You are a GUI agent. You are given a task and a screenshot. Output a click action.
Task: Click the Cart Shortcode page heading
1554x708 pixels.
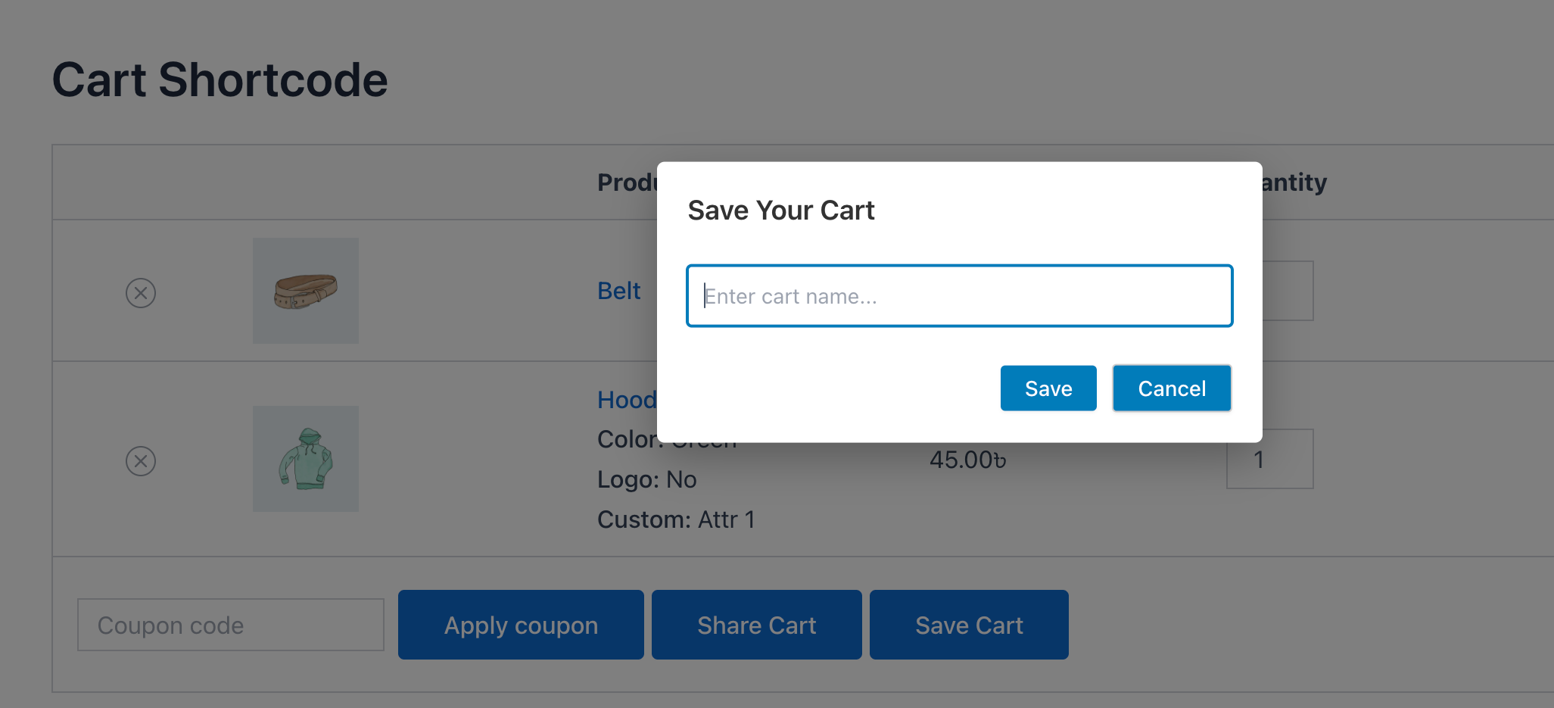(x=220, y=79)
